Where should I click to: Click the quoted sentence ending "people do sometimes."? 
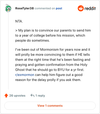click(x=53, y=35)
